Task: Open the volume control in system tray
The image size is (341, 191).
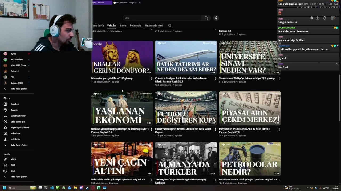Action: click(x=327, y=188)
